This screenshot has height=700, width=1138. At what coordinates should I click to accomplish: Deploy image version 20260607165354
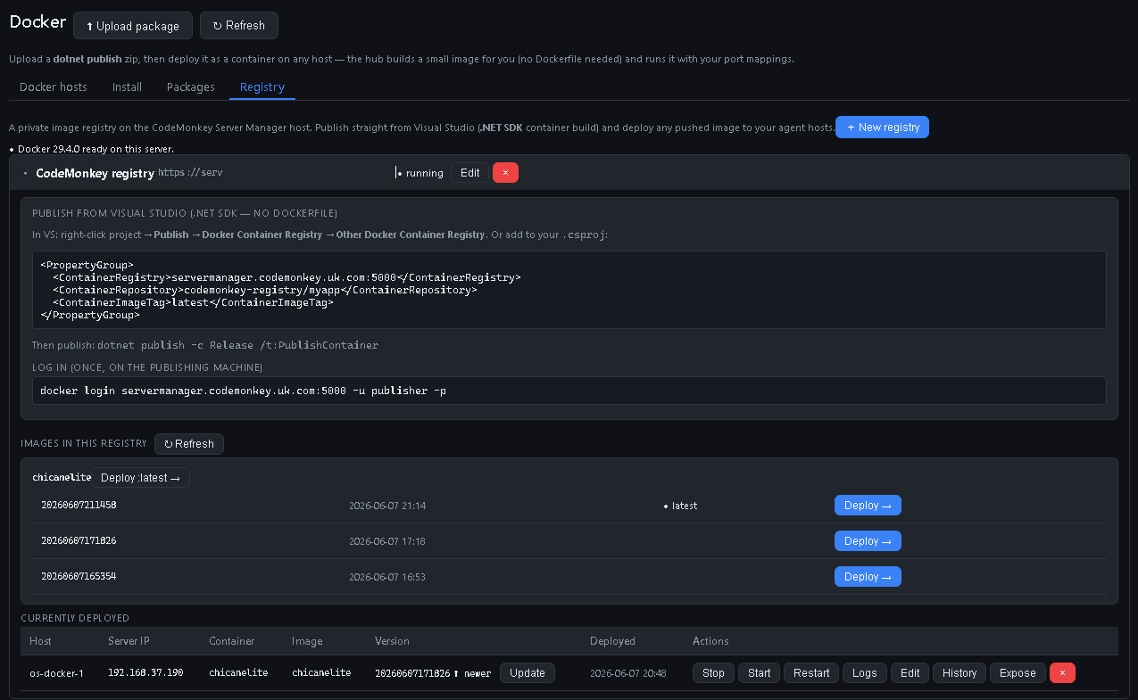click(x=868, y=577)
